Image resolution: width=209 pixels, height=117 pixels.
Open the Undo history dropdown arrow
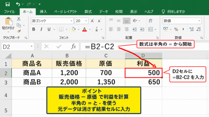23,4
